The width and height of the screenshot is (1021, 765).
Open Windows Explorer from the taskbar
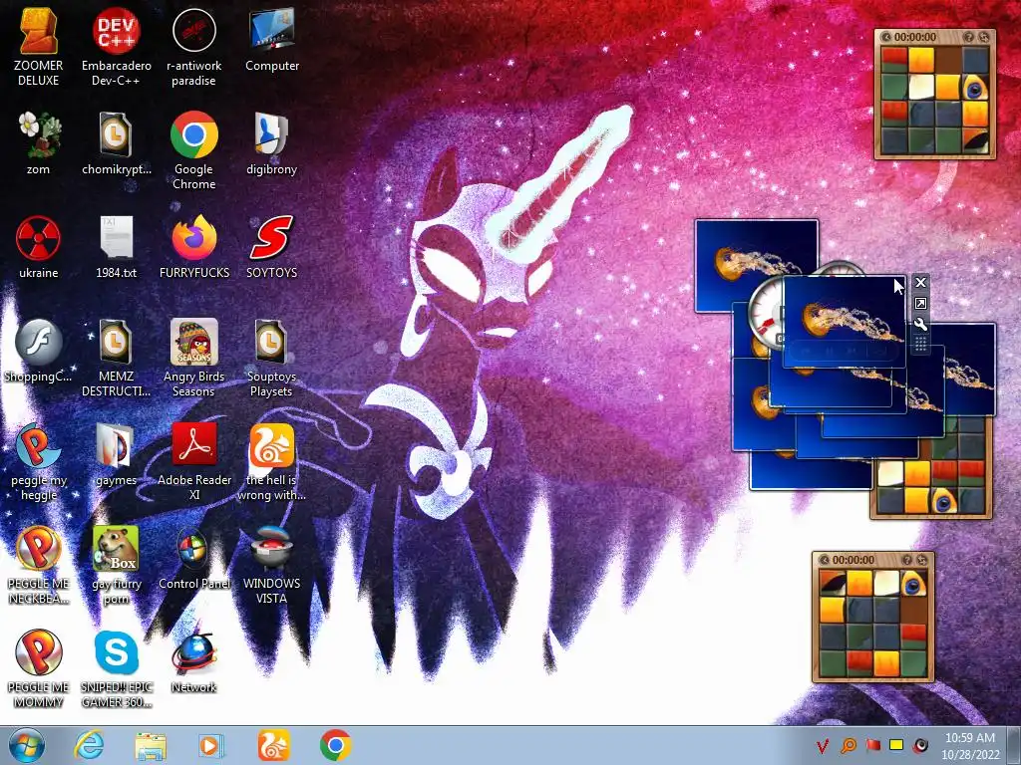click(x=151, y=745)
